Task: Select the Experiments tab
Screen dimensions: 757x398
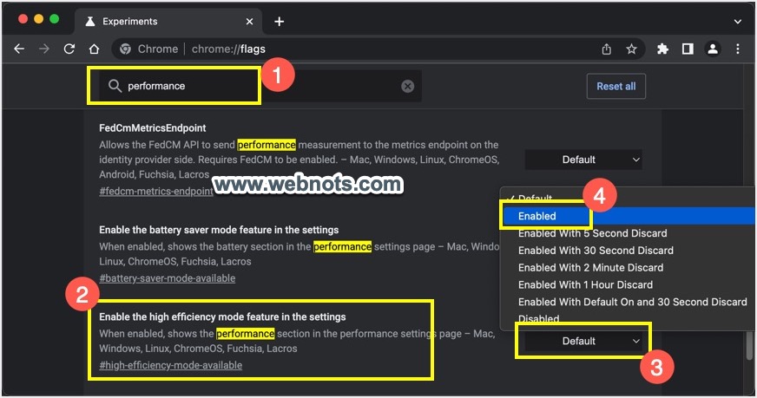Action: 168,21
